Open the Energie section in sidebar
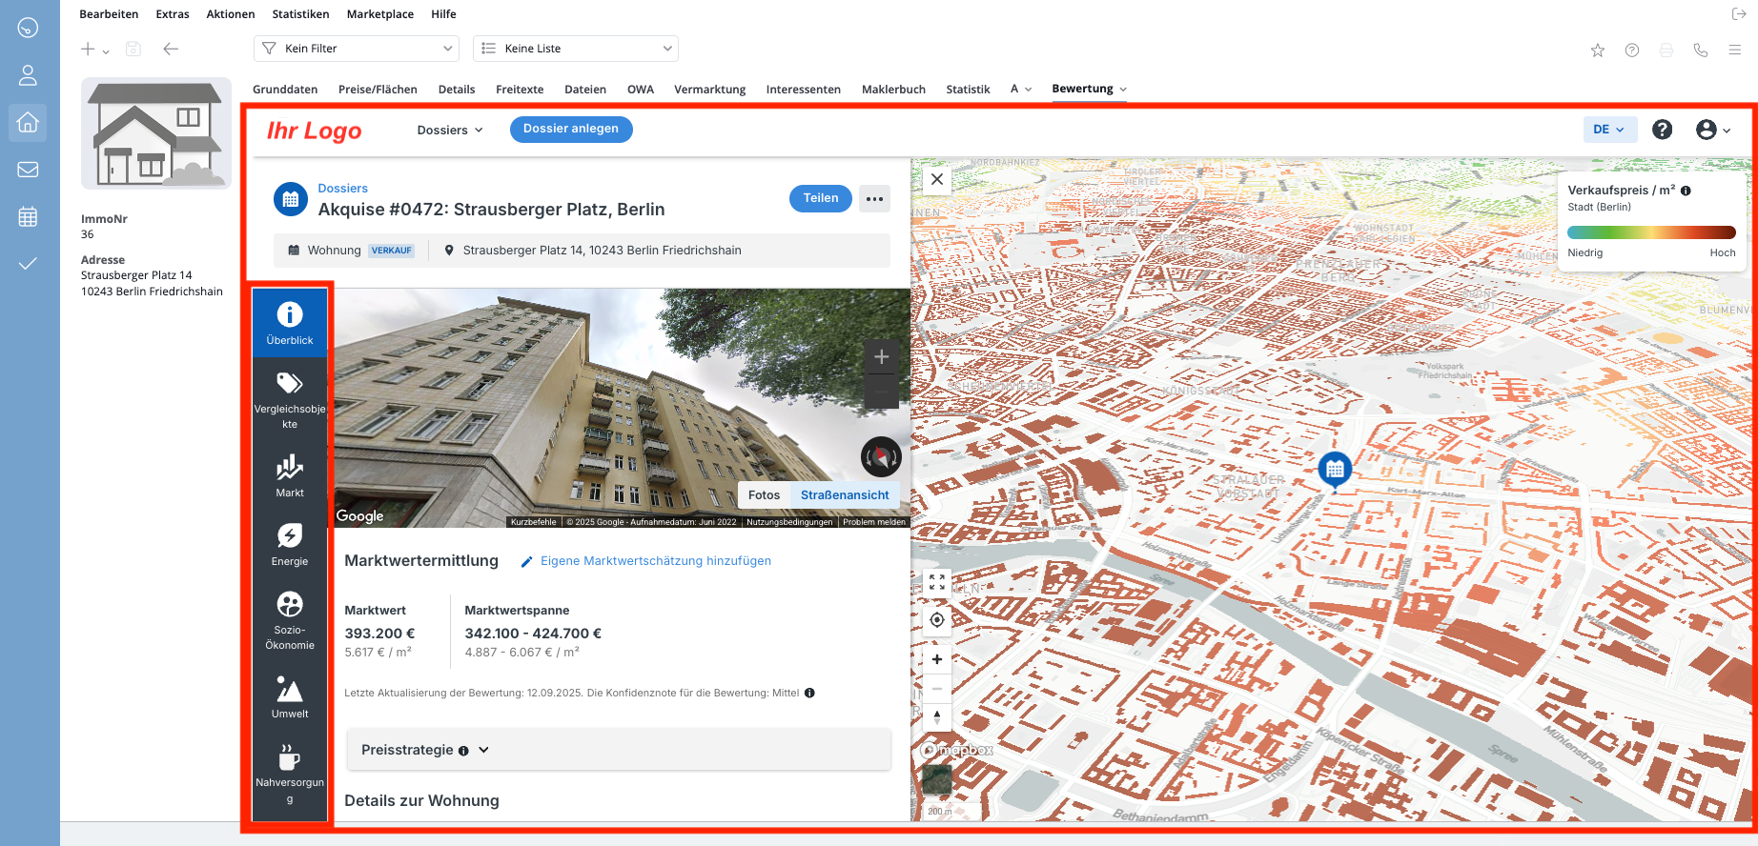The height and width of the screenshot is (846, 1758). (x=289, y=545)
